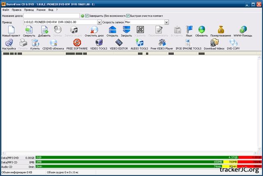The image size is (263, 176).
Task: Open the Файл menu
Action: point(5,9)
